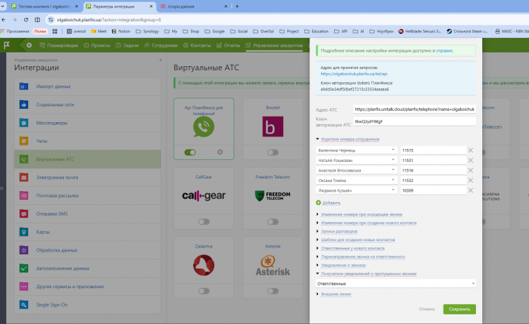Click the Адрес АТС input field
The width and height of the screenshot is (529, 324).
[x=415, y=110]
